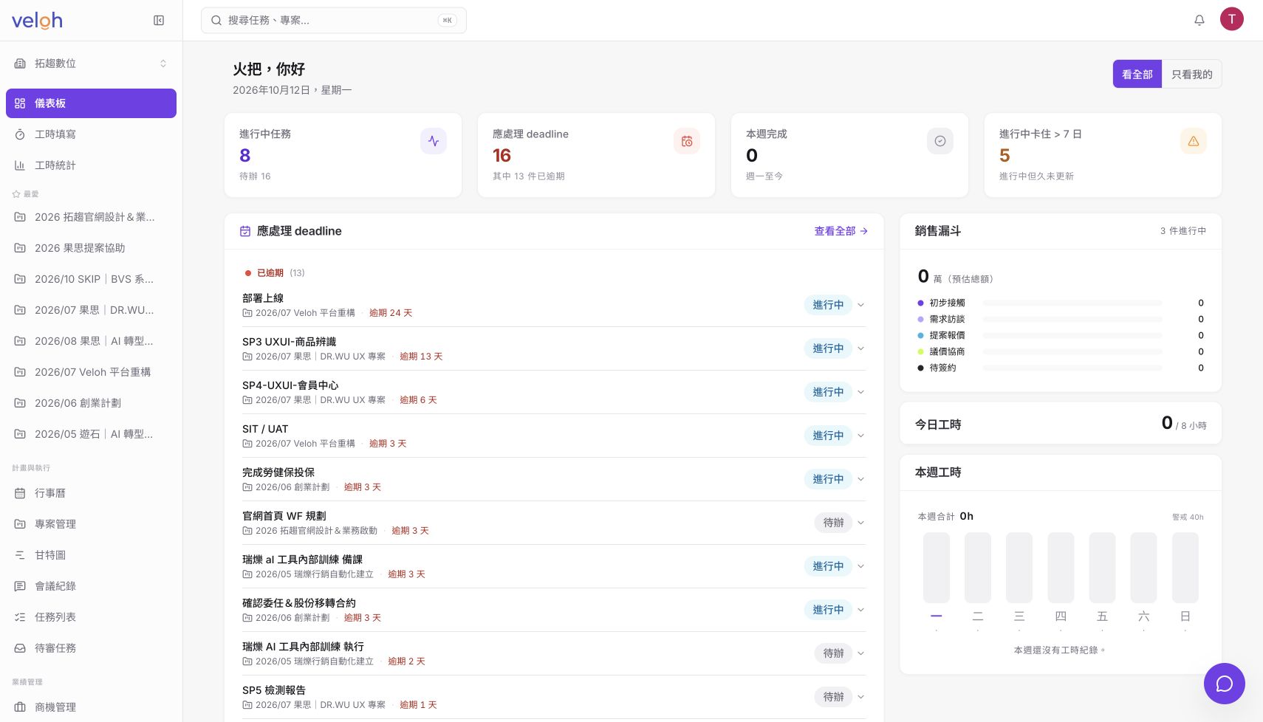Open status dropdown for 確認委任＆股份移轉合約
Viewport: 1263px width, 722px height.
(835, 610)
